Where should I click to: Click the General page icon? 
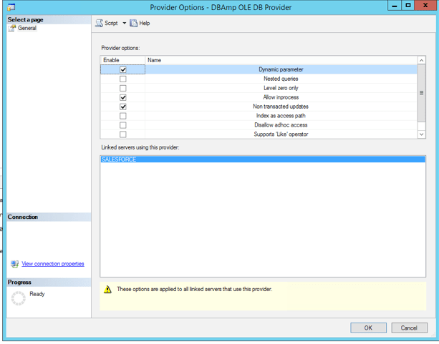tap(12, 29)
